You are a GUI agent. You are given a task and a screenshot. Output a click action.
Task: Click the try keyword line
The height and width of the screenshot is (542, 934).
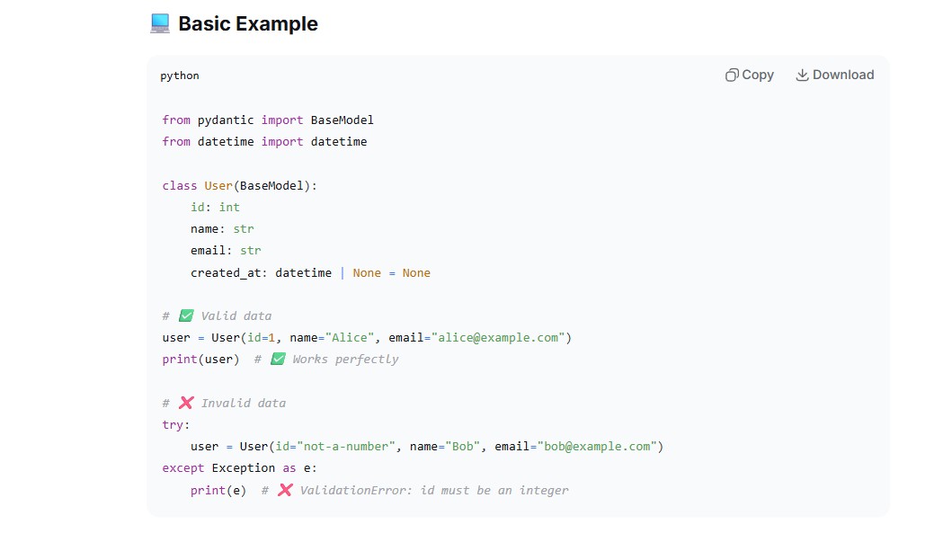(x=175, y=424)
